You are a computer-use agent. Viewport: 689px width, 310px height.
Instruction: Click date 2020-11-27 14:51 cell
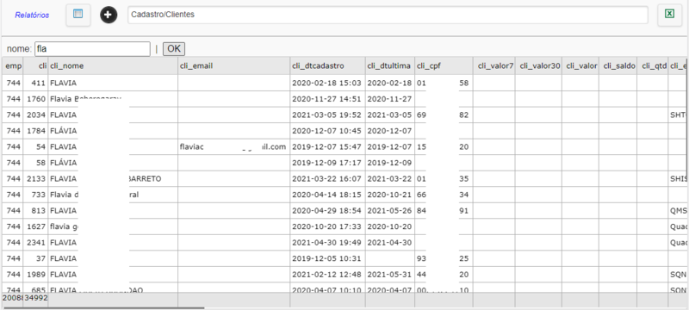pyautogui.click(x=327, y=99)
